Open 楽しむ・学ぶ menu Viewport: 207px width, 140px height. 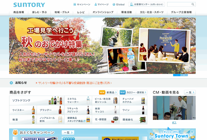coord(40,12)
